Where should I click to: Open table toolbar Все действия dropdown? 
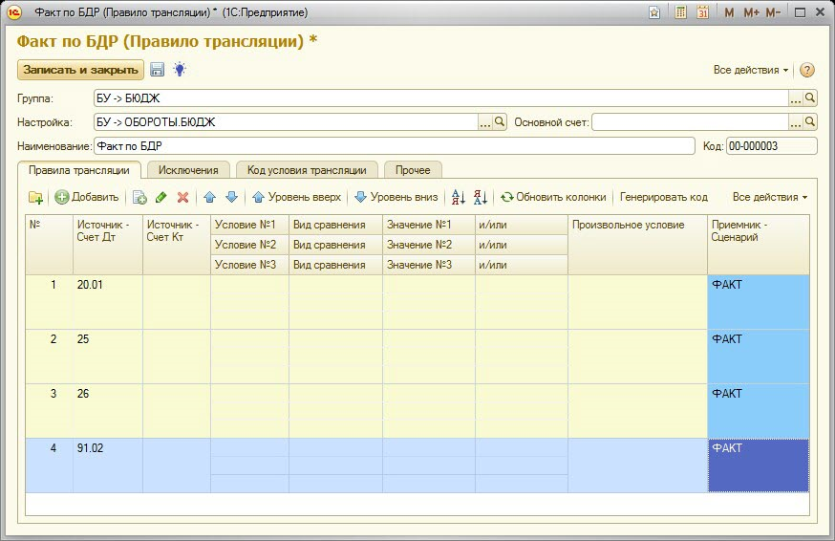(769, 197)
